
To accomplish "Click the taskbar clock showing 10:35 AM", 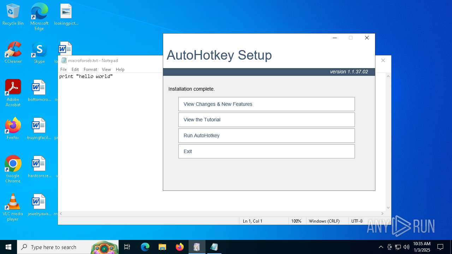I will [x=422, y=247].
